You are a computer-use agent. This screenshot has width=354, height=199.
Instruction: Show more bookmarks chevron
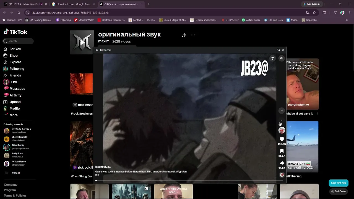tap(347, 20)
